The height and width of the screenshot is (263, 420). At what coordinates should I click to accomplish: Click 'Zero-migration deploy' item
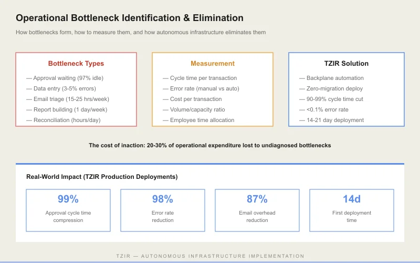click(x=331, y=88)
